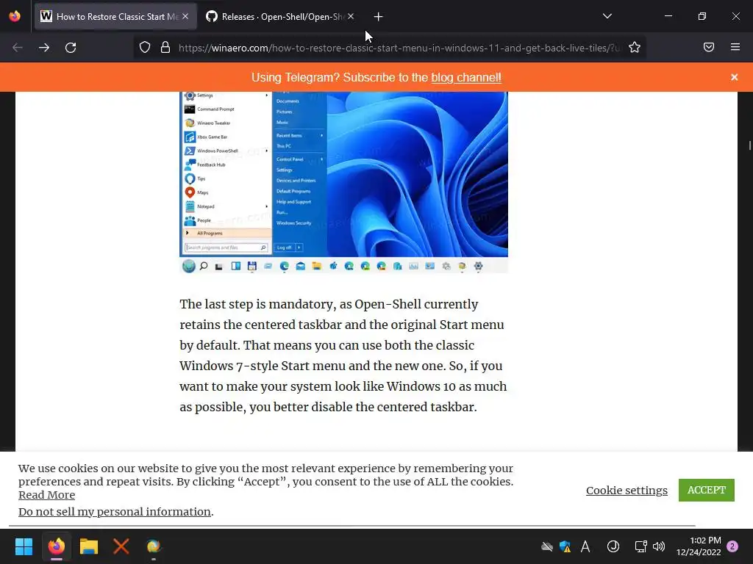Screen dimensions: 753x564
Task: Click the language indicator A icon
Action: tap(585, 546)
